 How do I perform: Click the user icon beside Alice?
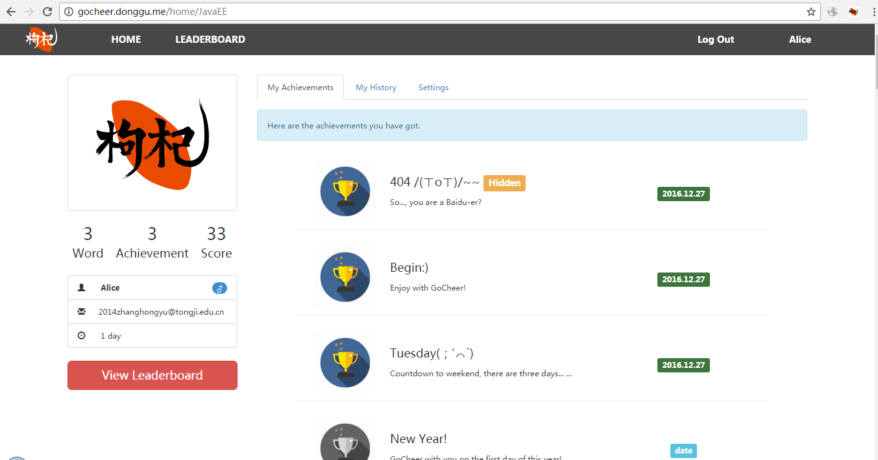coord(81,287)
